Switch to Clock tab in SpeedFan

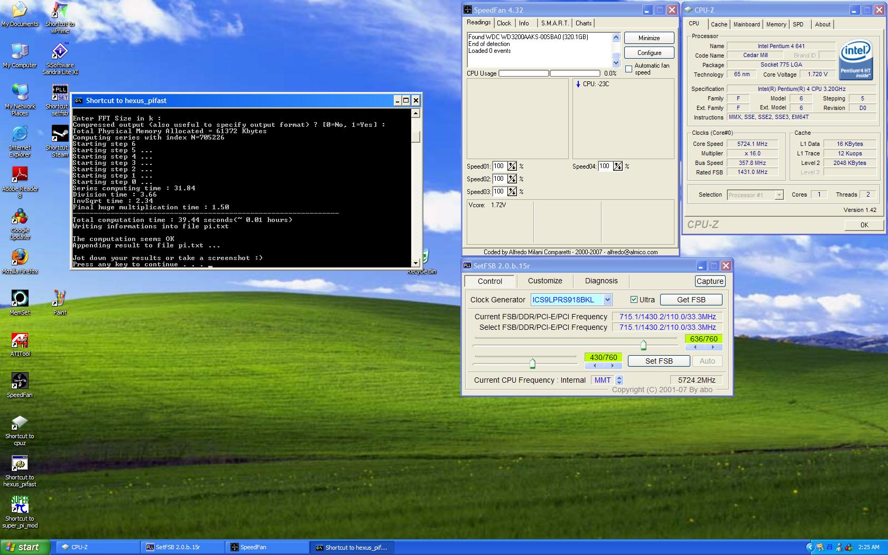pyautogui.click(x=504, y=23)
